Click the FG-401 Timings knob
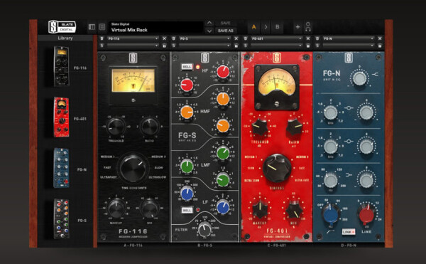This screenshot has width=426, height=264. tap(277, 168)
